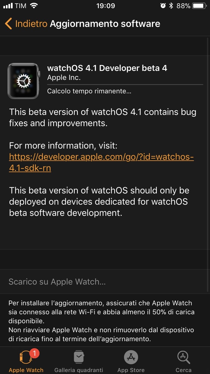
Task: Tap the back chevron arrow icon
Action: click(x=8, y=24)
